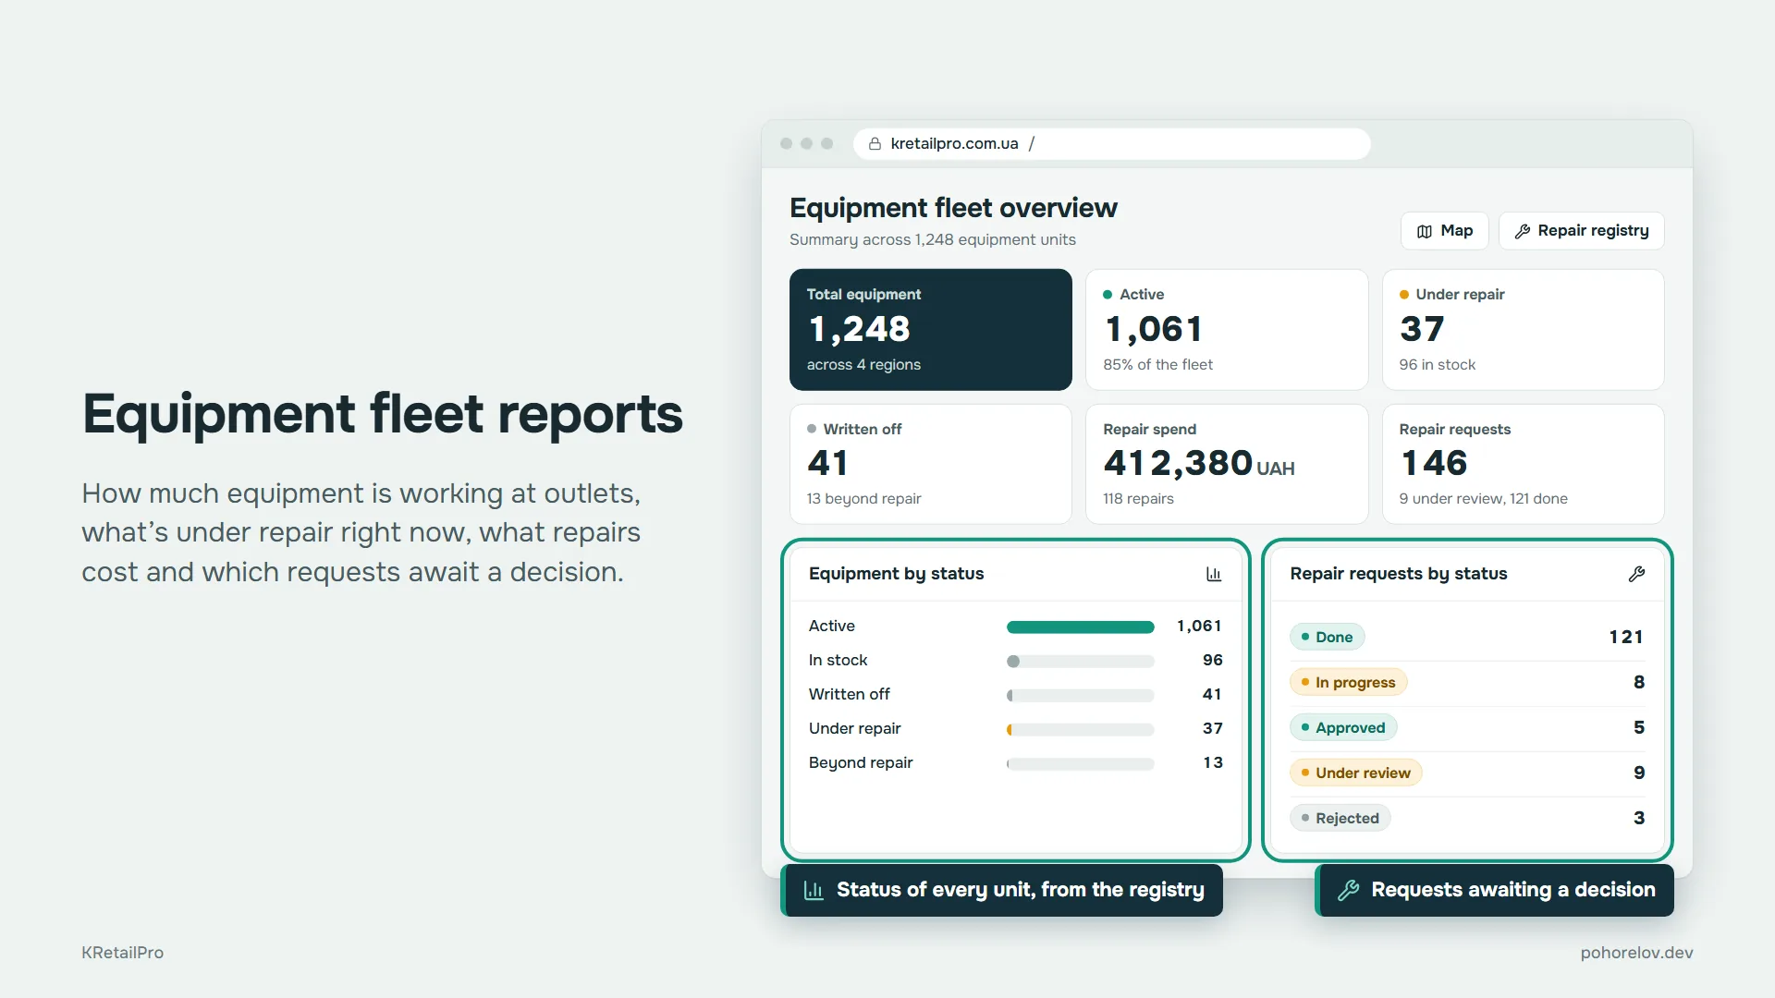Click the Equipment fleet overview heading
The height and width of the screenshot is (998, 1775).
(x=953, y=209)
